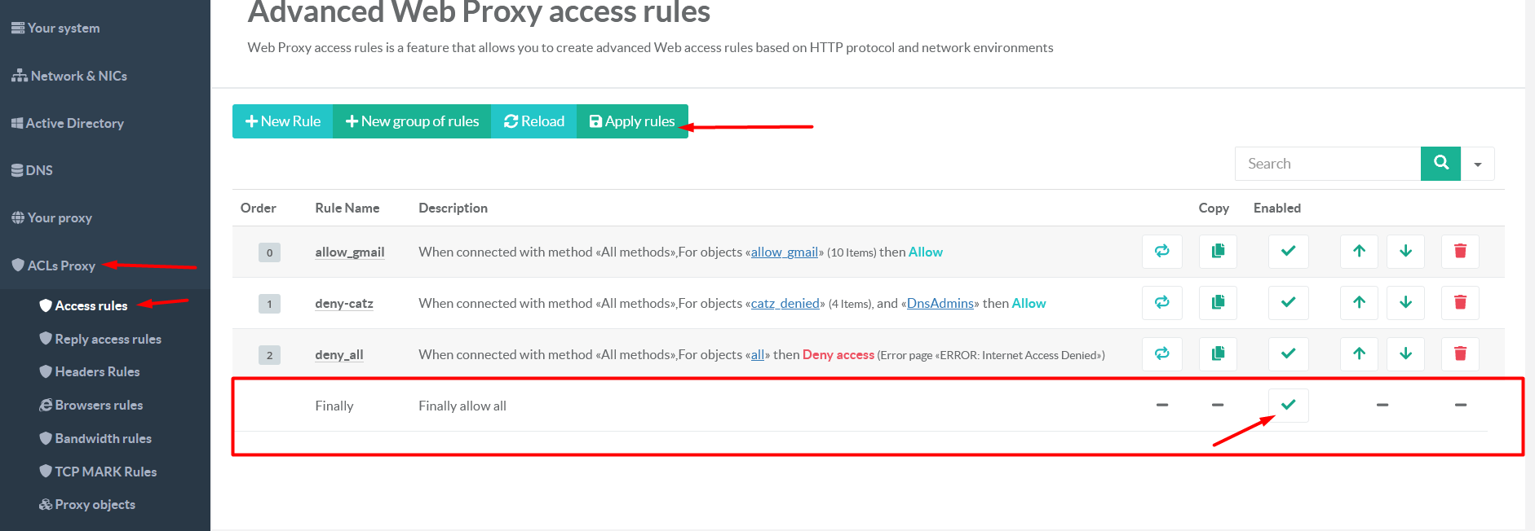Click the New group of rules button
Image resolution: width=1535 pixels, height=531 pixels.
pos(412,121)
